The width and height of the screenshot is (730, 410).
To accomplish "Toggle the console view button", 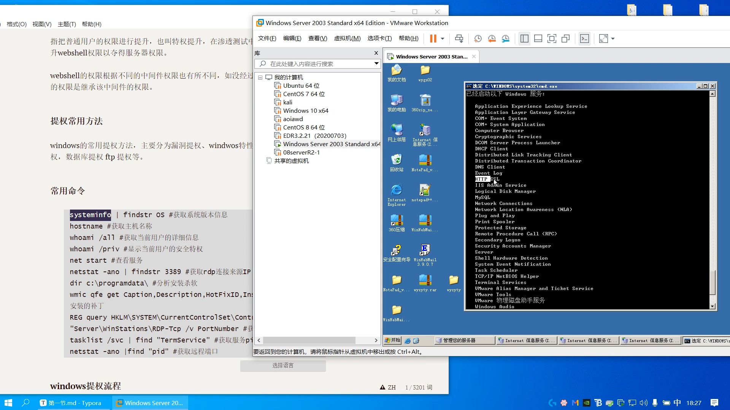I will coord(584,38).
